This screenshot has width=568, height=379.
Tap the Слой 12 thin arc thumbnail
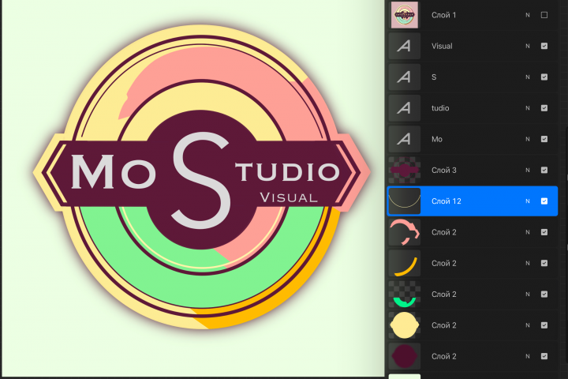(x=404, y=201)
